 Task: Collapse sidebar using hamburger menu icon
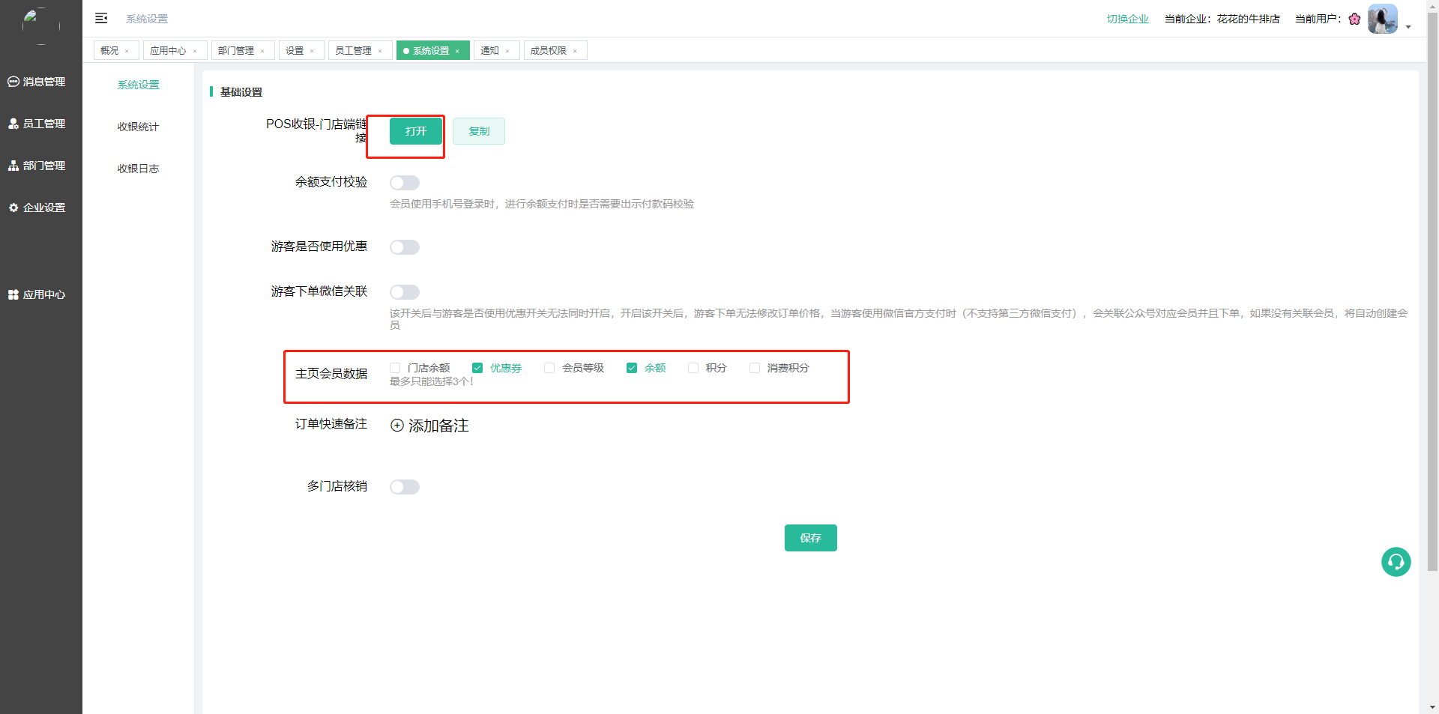coord(101,18)
